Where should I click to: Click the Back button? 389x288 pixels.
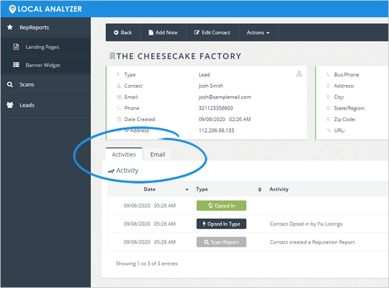tap(123, 32)
